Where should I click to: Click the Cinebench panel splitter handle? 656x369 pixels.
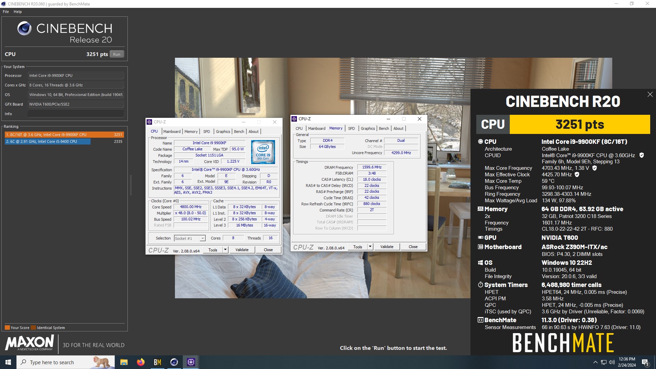pos(131,185)
